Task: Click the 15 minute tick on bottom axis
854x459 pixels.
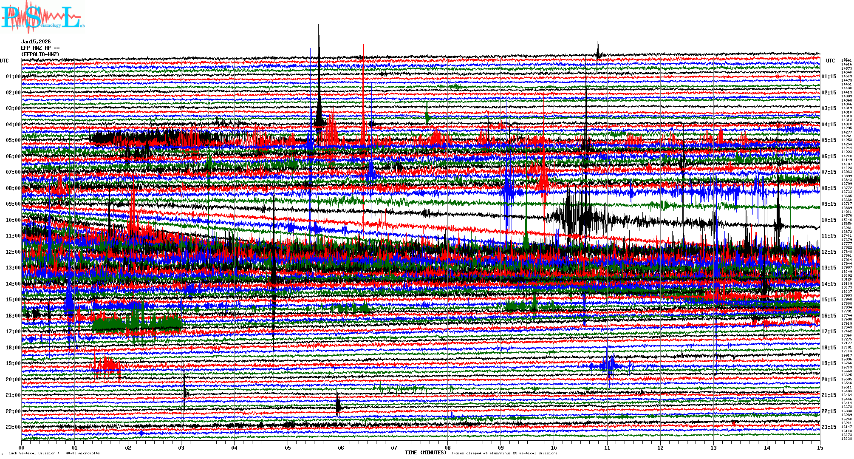Action: pos(820,448)
